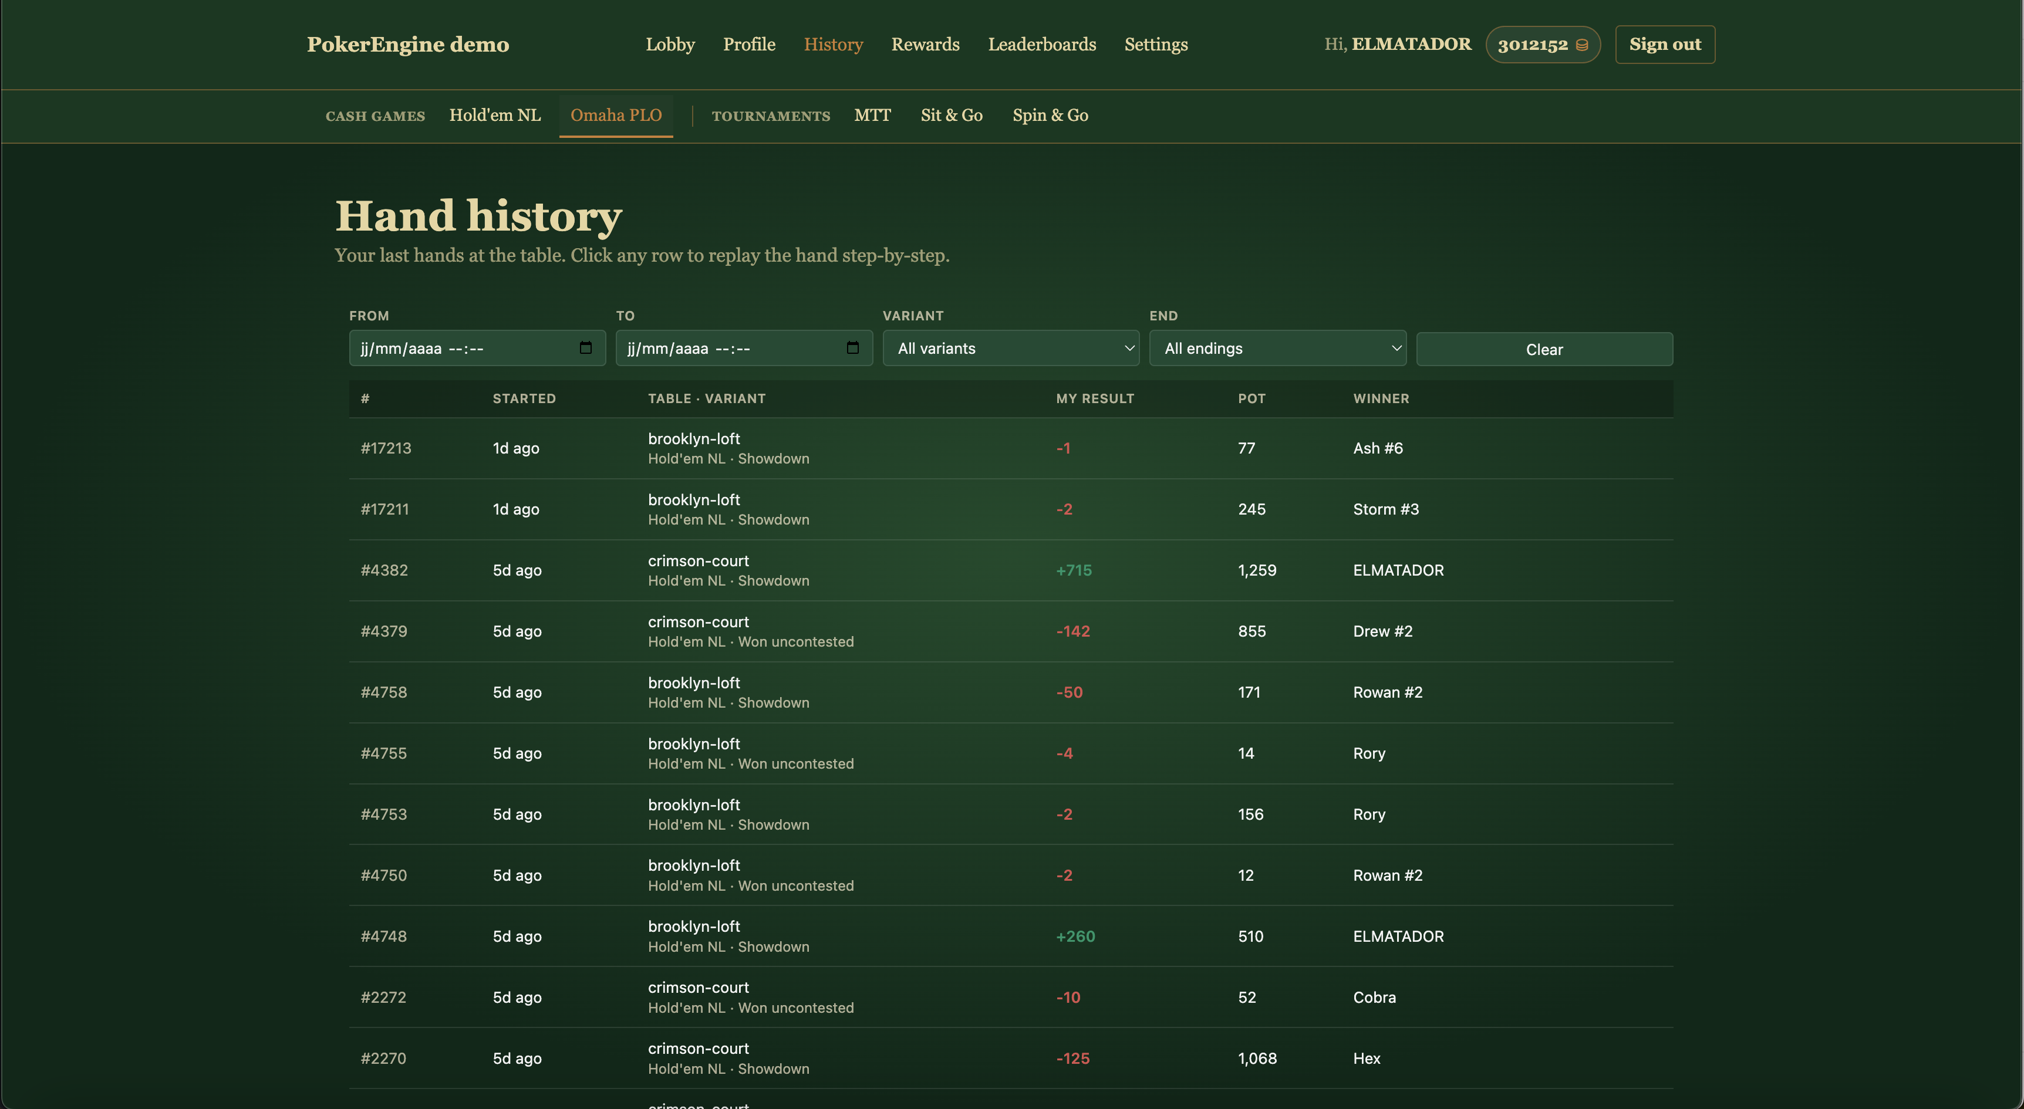Click winner Cobra
The height and width of the screenshot is (1109, 2024).
1374,998
